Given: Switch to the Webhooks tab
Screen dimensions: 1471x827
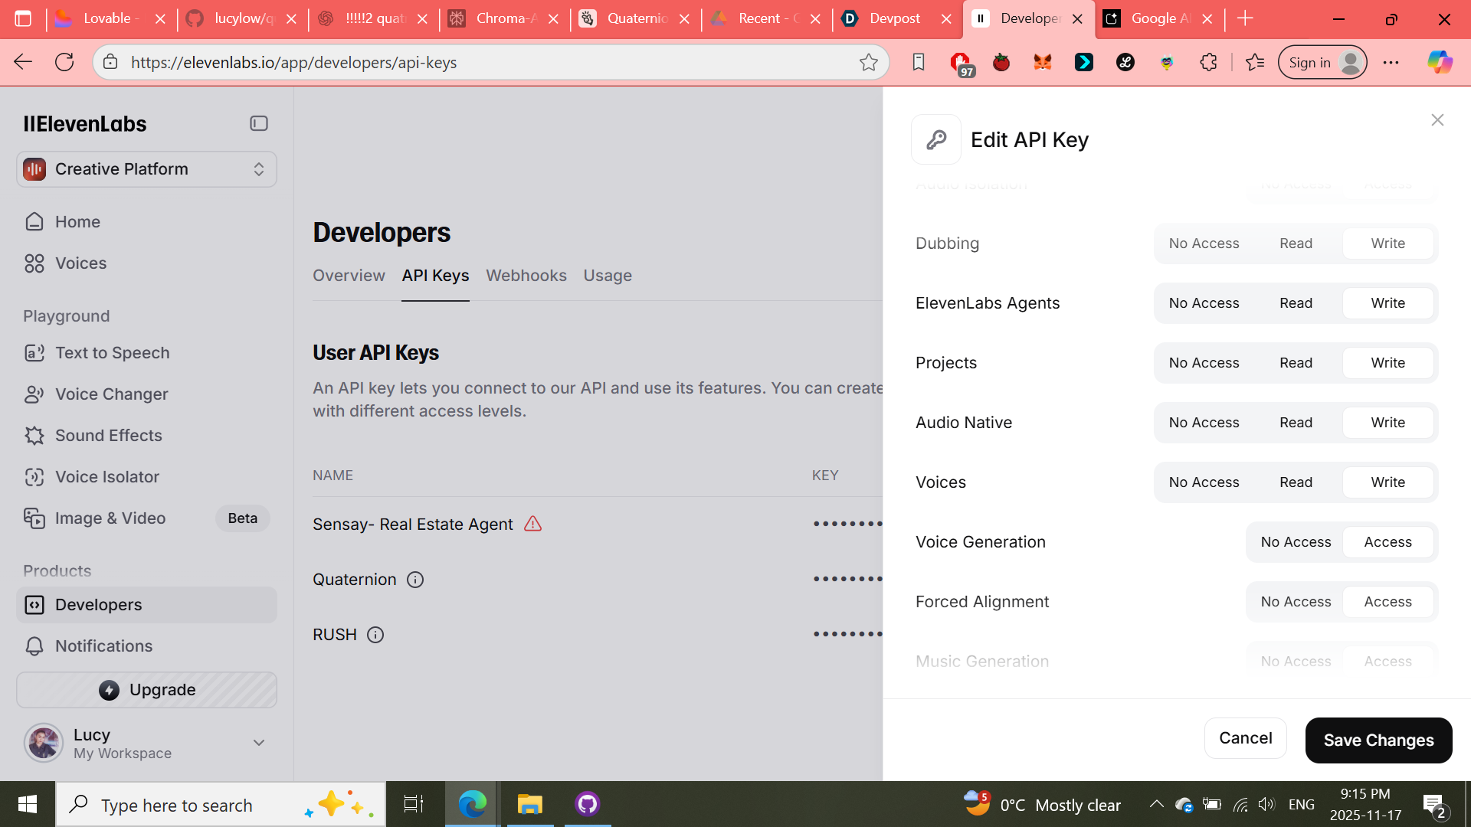Looking at the screenshot, I should pos(526,276).
